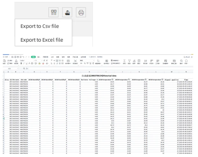This screenshot has height=157, width=198.
Task: Click the 'battery voltage V' header cell
Action: (x=89, y=80)
